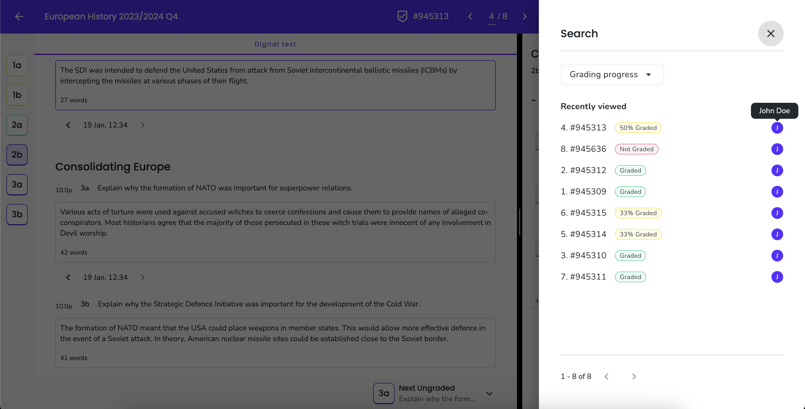The height and width of the screenshot is (409, 805).
Task: Click the Next Ungraded 3a button
Action: tap(383, 393)
